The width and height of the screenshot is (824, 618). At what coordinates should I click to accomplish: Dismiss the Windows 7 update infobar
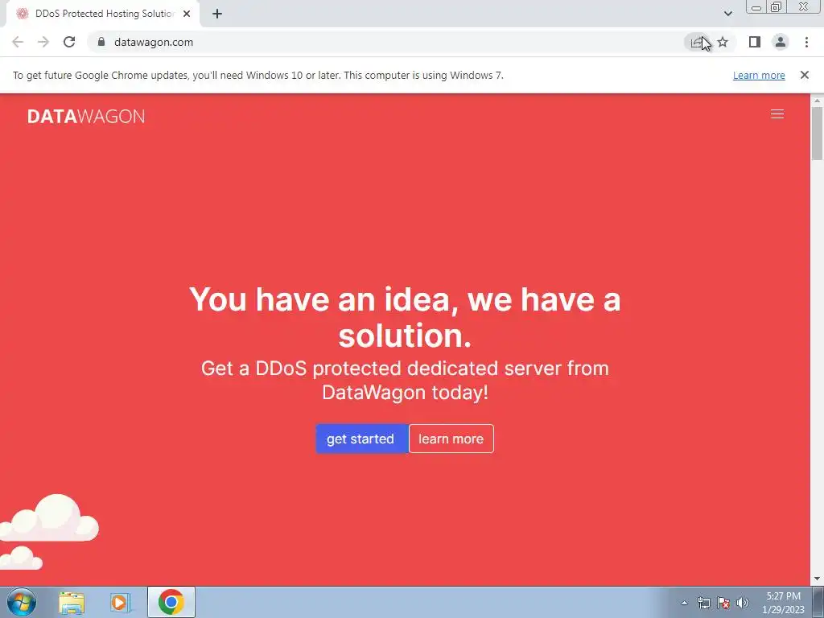click(805, 75)
